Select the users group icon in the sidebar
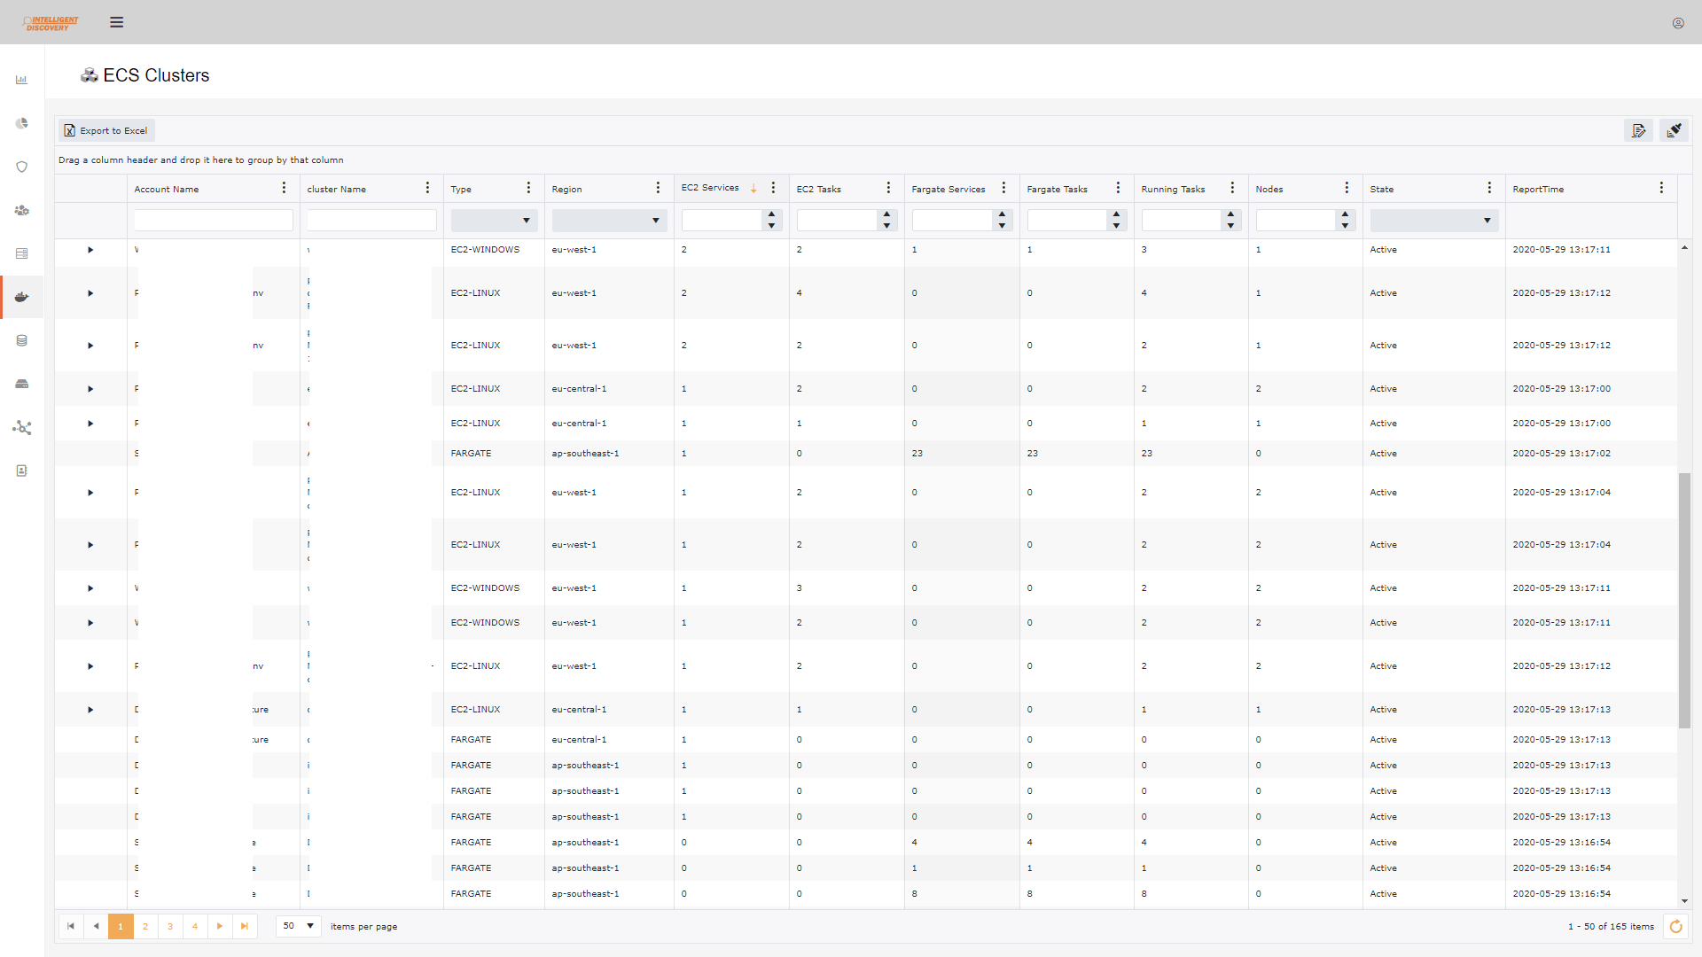 (x=22, y=211)
